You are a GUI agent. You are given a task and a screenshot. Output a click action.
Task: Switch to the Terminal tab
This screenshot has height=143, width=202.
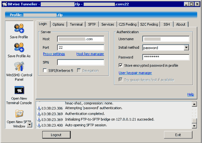pos(76,24)
